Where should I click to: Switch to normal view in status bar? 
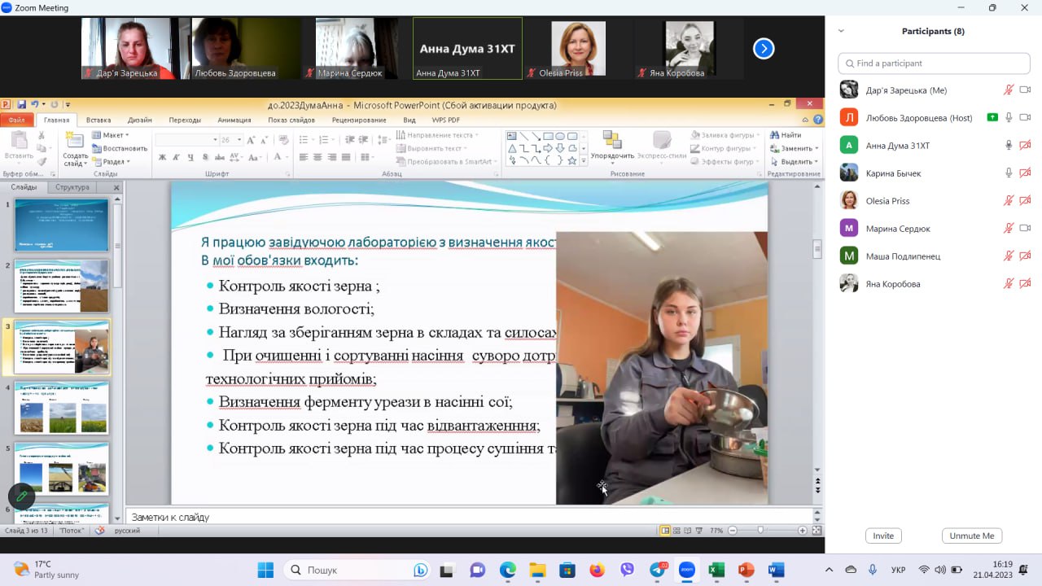pos(665,531)
